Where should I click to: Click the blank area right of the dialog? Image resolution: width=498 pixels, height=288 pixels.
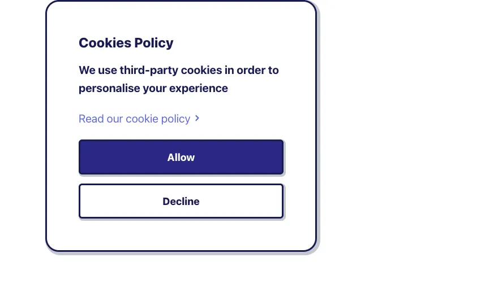407,141
